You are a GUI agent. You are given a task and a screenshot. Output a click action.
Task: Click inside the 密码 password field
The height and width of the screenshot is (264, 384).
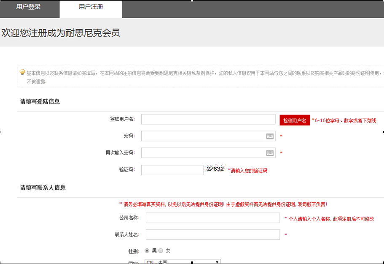202,136
